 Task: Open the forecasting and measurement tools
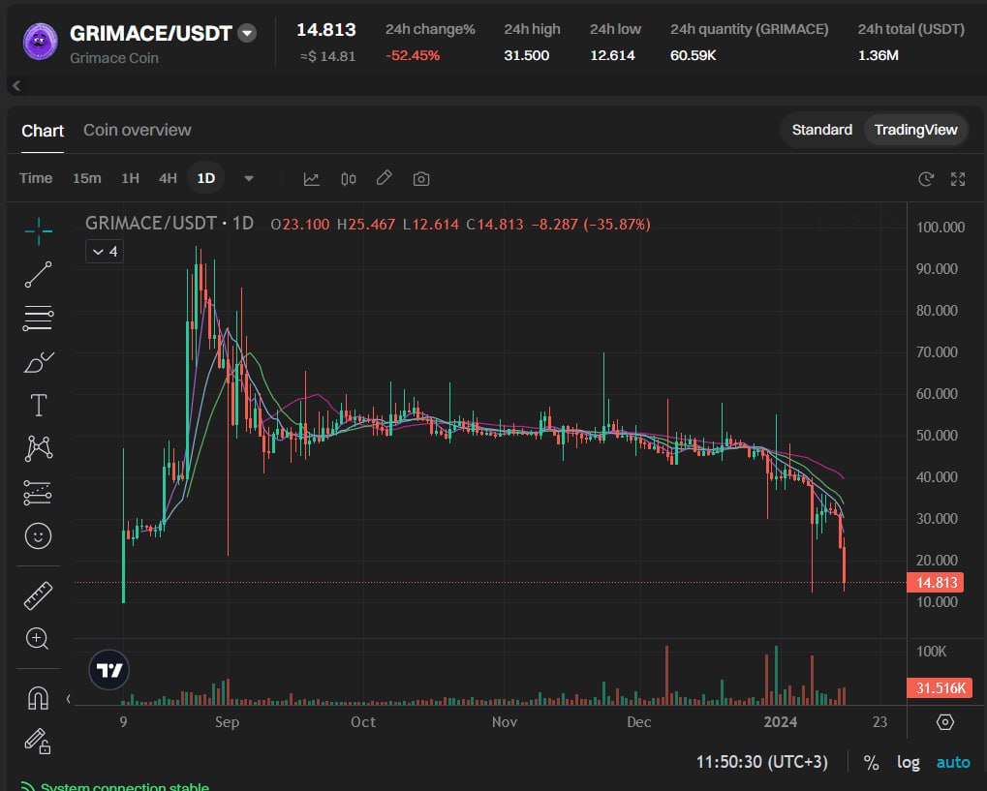click(38, 493)
